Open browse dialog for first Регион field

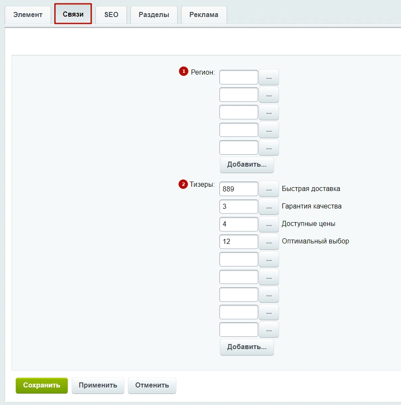click(269, 77)
